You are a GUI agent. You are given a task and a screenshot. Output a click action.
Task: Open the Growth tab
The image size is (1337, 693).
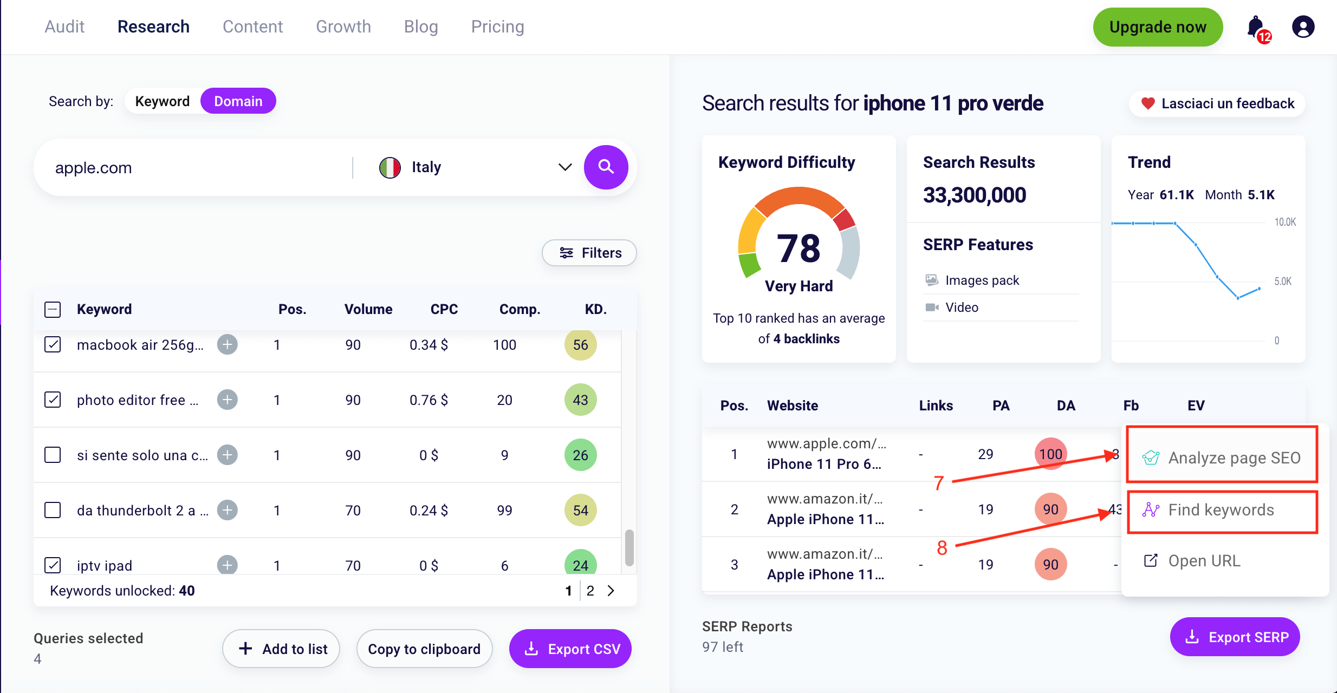tap(343, 27)
